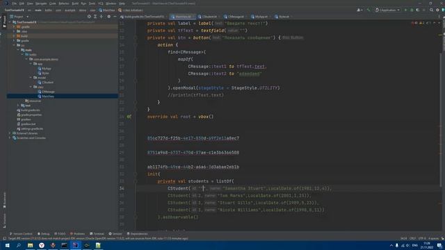
Task: Open the Bookmarks side tool window
Action: (4, 200)
